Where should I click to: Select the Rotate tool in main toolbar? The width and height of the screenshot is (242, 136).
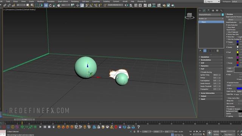50,5
